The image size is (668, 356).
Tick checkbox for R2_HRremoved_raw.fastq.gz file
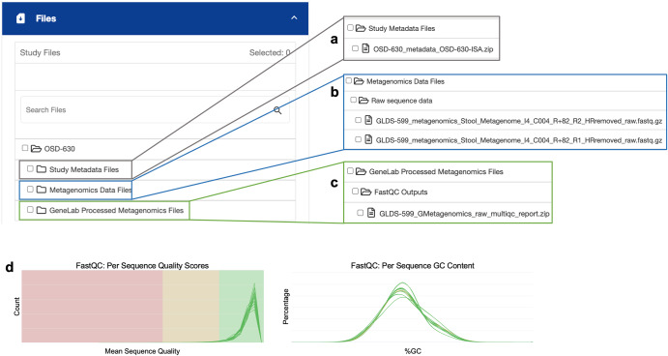pyautogui.click(x=358, y=120)
